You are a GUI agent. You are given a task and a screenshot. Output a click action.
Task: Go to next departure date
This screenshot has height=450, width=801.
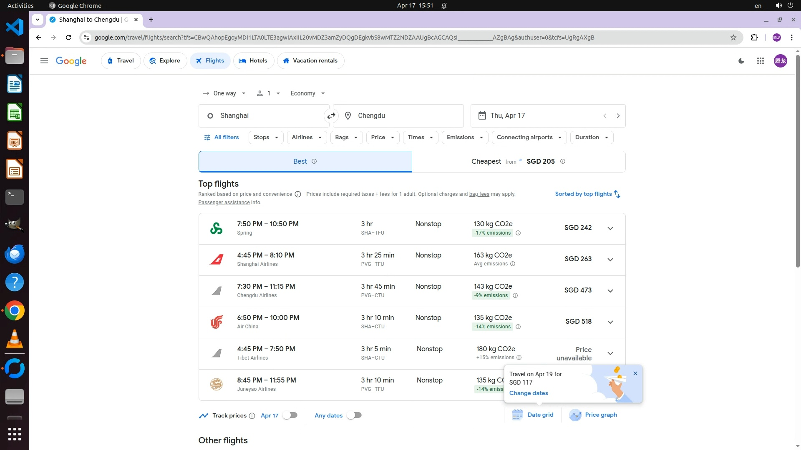[618, 116]
